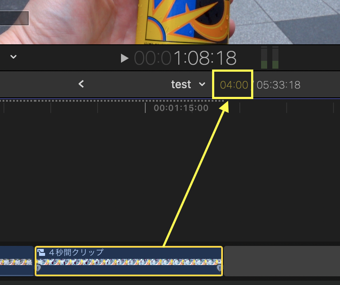The width and height of the screenshot is (340, 285).
Task: Click the play button beside the timecode
Action: (x=124, y=58)
